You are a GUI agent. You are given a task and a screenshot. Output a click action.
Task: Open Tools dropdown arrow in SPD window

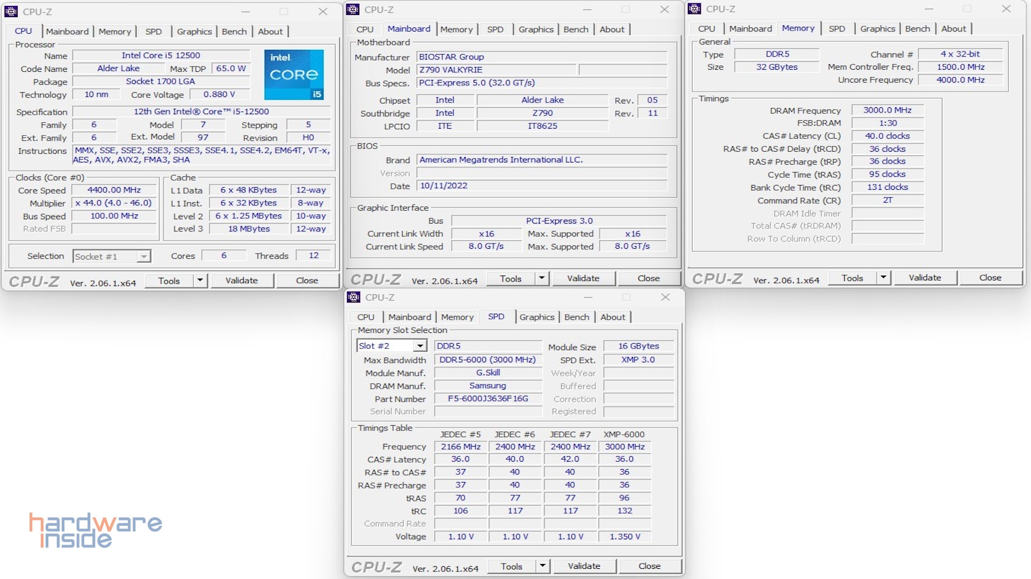(x=542, y=566)
